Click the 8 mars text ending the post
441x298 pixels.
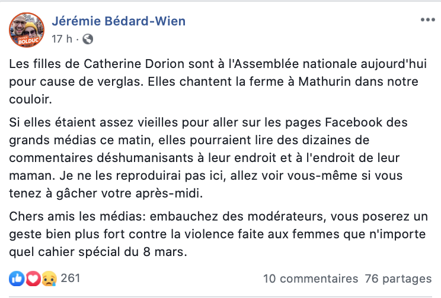coord(165,252)
